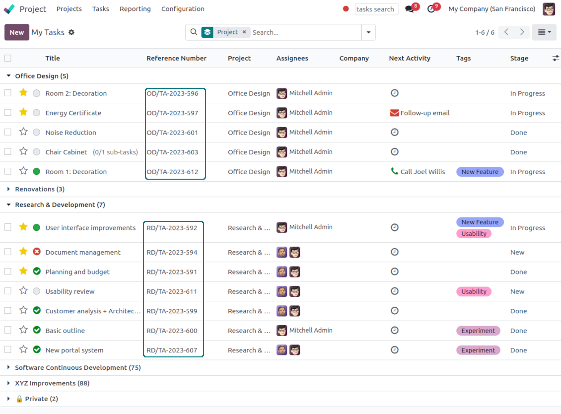Image resolution: width=561 pixels, height=414 pixels.
Task: Click red blocked state icon on Document management
Action: point(37,252)
